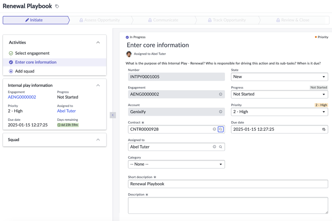
Task: Click the Enter core information heading
Action: click(x=158, y=45)
